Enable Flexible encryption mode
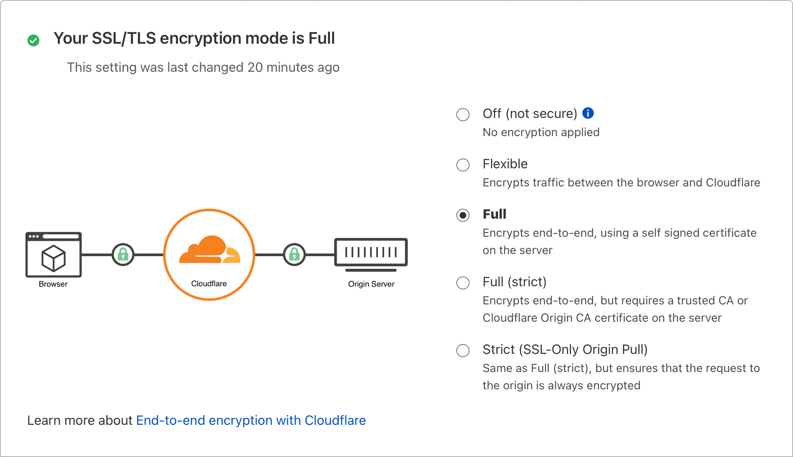 463,165
